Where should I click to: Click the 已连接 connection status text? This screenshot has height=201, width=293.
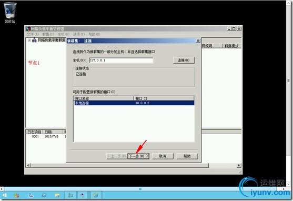[x=80, y=74]
